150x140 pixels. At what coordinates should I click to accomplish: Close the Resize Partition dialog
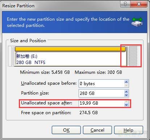click(139, 4)
